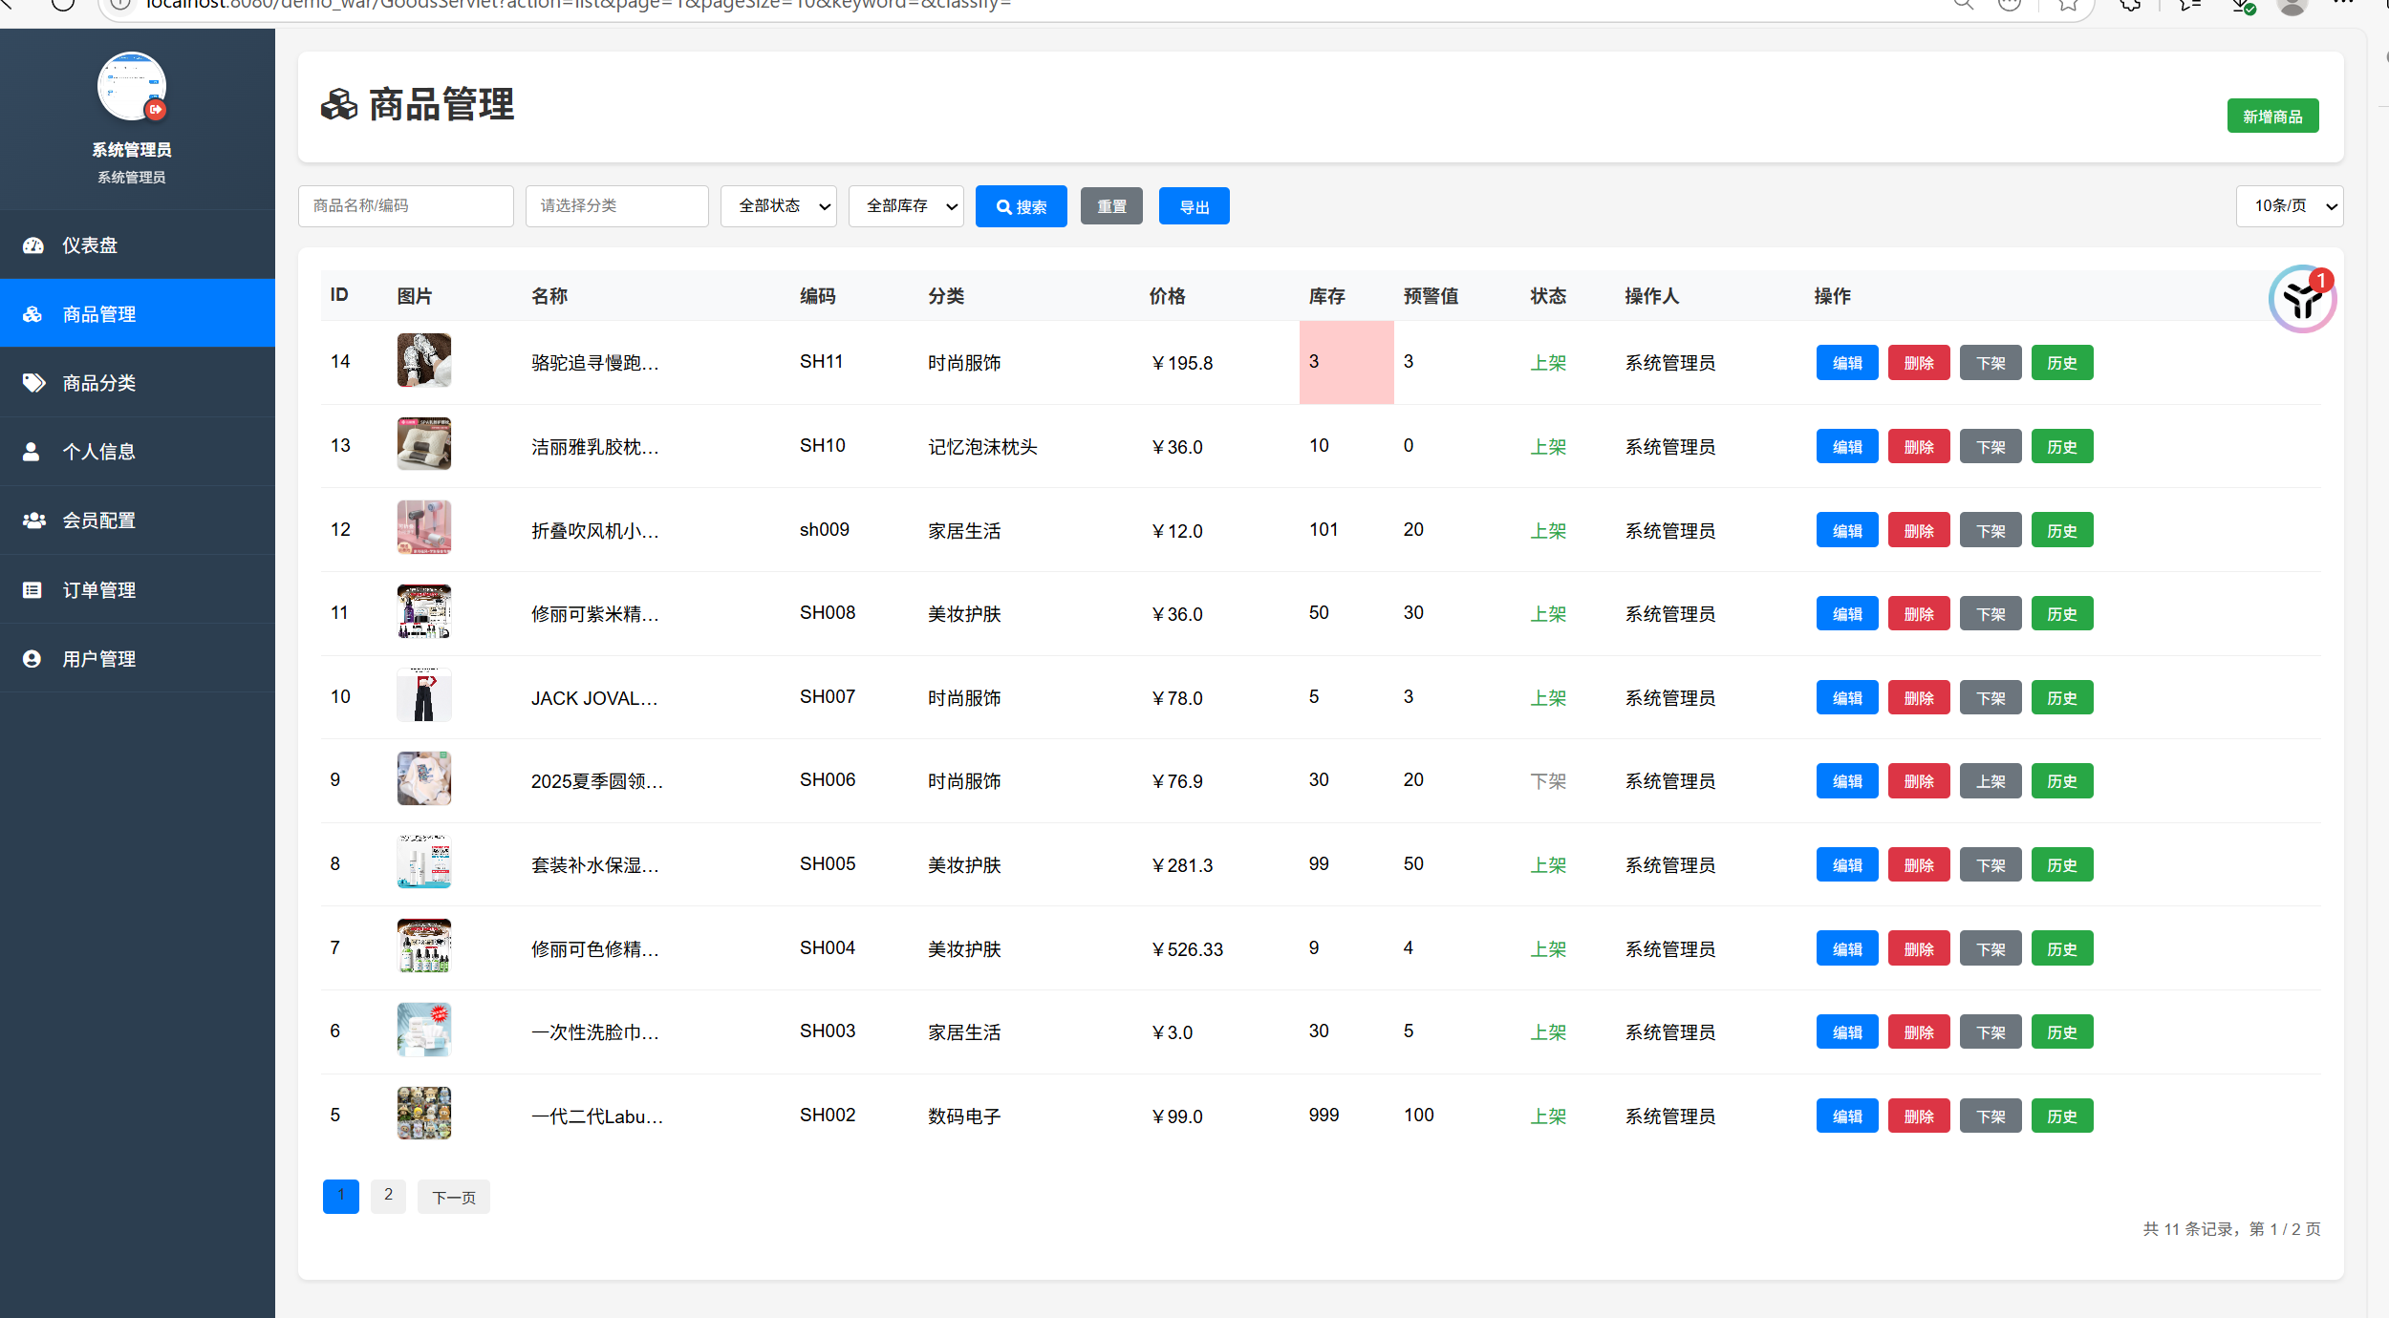This screenshot has height=1318, width=2389.
Task: Take product SH11 off shelf with 下架
Action: pos(1990,363)
